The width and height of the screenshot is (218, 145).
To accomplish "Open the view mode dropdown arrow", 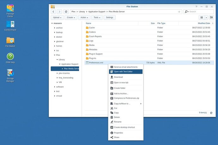I will [206, 17].
